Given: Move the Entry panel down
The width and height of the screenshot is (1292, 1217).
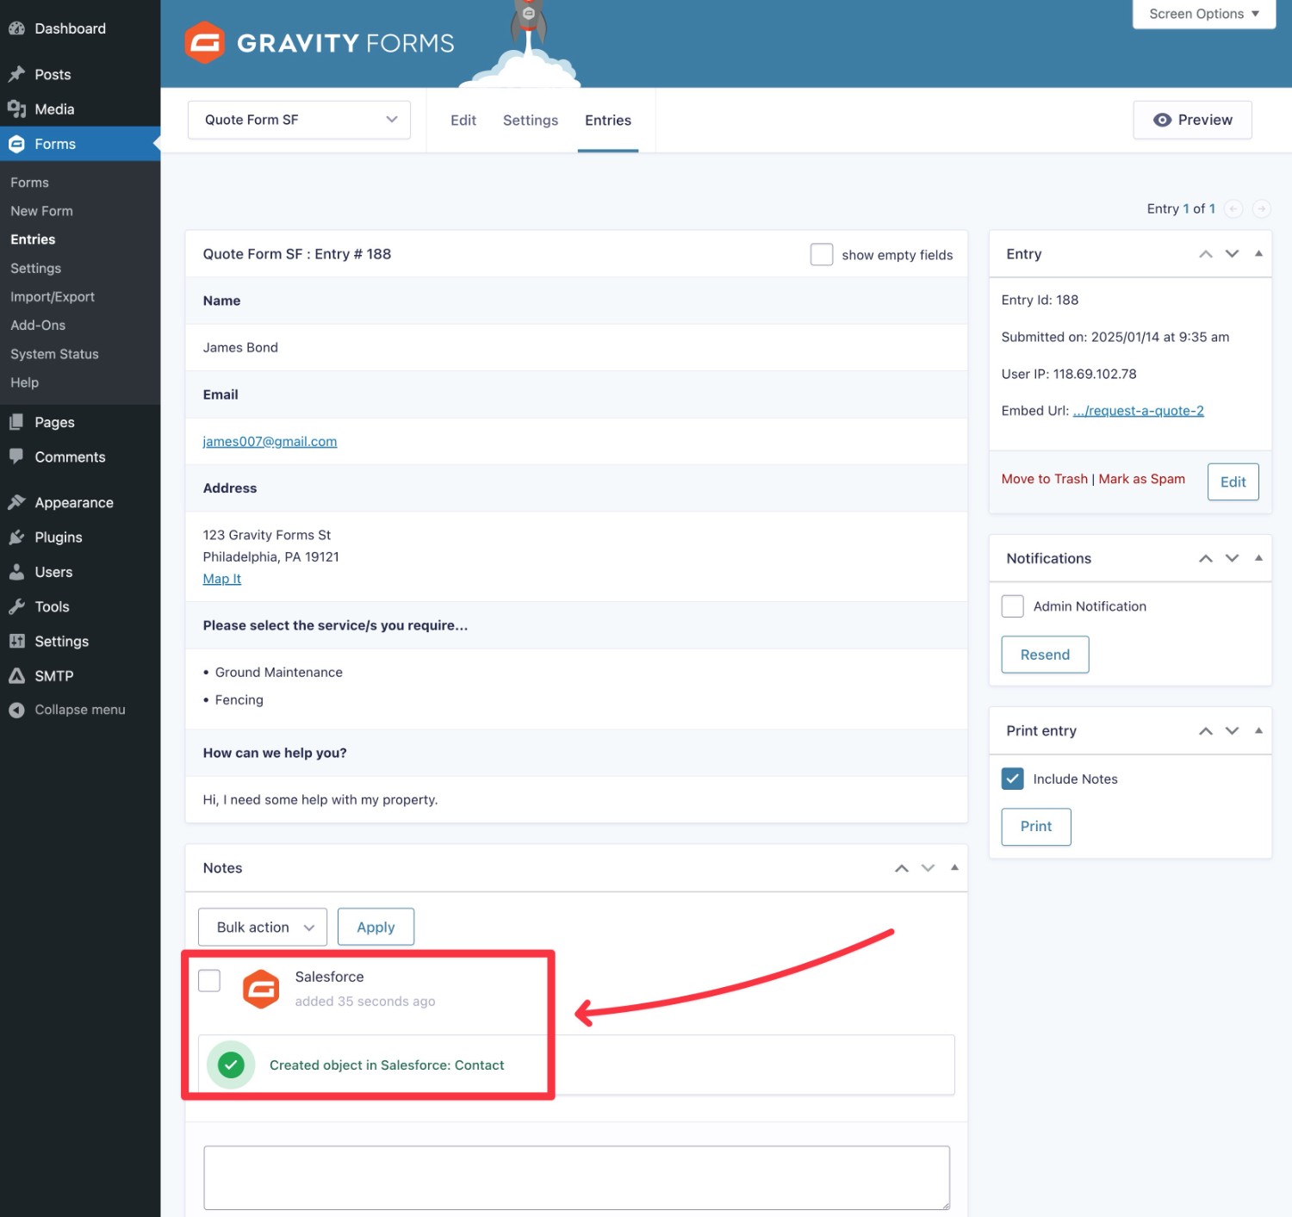Looking at the screenshot, I should pos(1233,254).
